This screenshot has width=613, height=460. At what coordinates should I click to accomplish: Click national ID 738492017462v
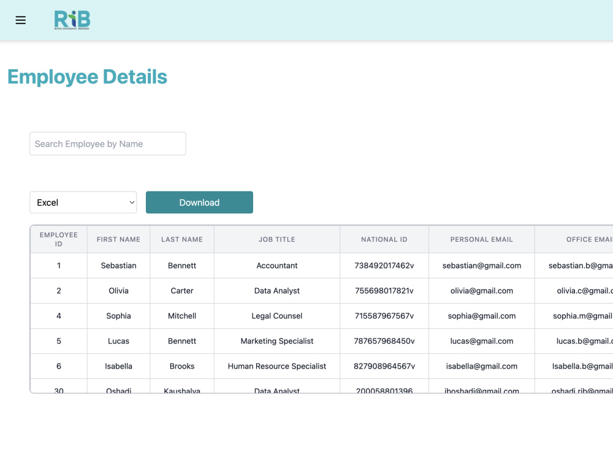[x=384, y=266]
